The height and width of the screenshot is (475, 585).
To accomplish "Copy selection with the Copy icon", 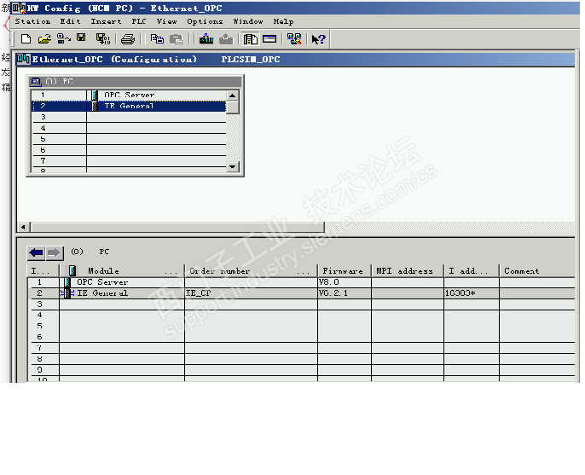I will [x=157, y=39].
